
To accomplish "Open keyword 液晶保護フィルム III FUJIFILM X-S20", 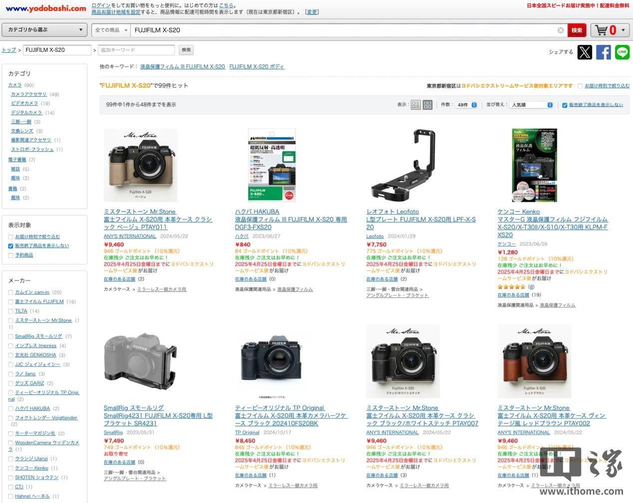I will point(182,66).
